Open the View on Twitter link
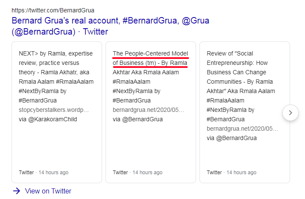 [x=48, y=191]
